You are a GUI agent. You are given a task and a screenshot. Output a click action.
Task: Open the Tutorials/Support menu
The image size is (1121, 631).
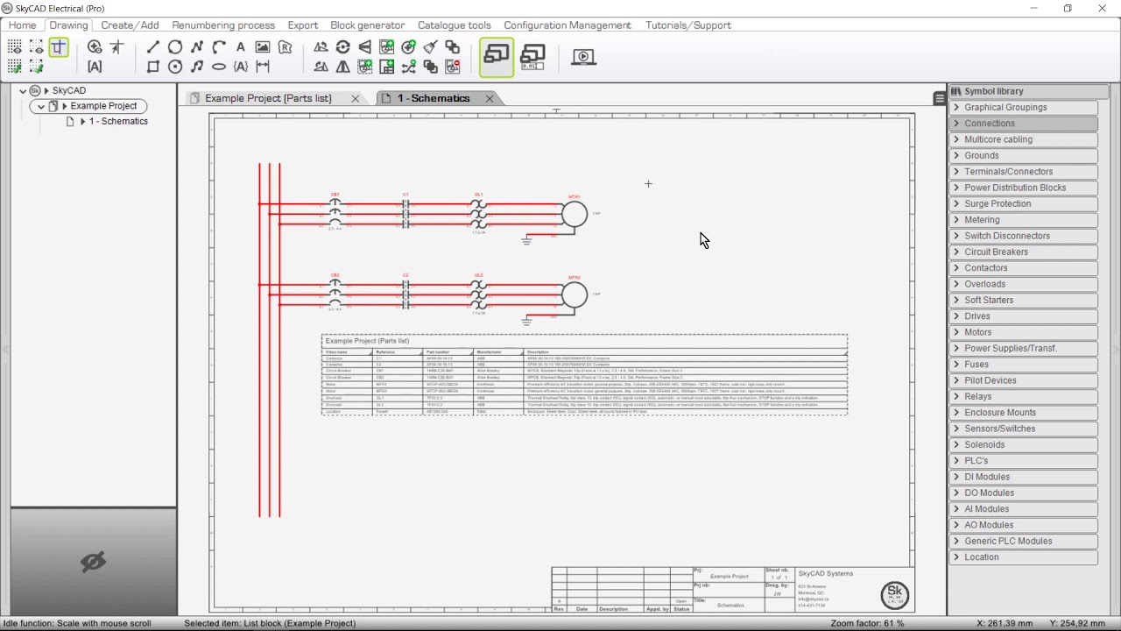pyautogui.click(x=687, y=25)
